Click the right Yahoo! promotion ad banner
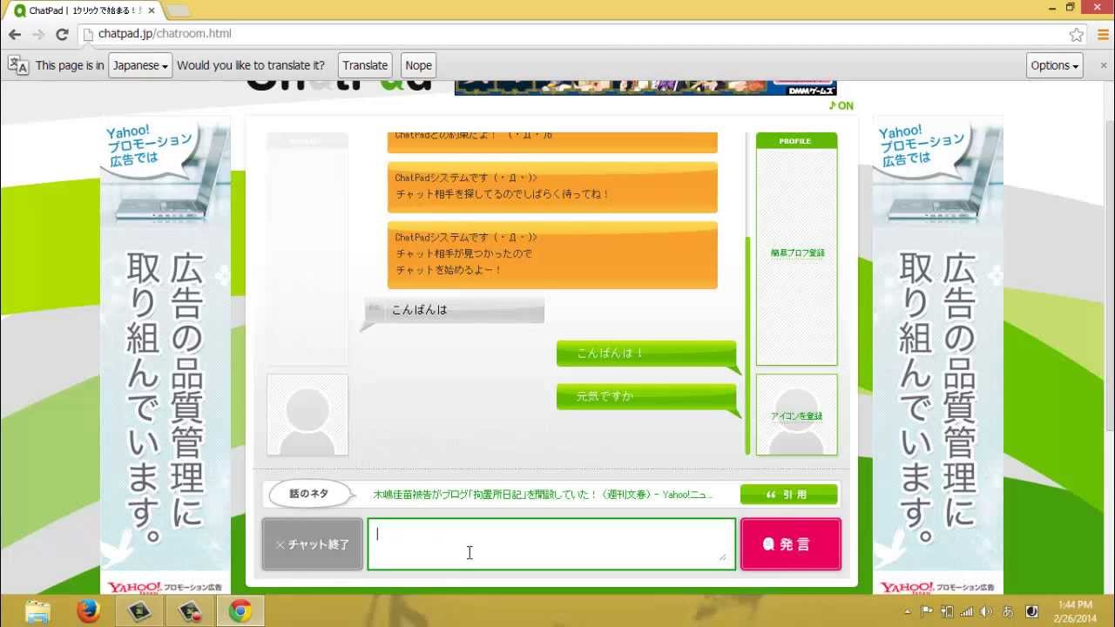 [938, 356]
